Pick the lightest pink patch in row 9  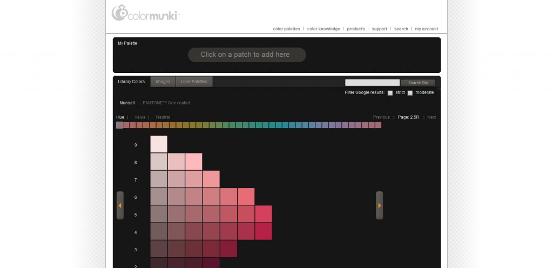tap(159, 144)
